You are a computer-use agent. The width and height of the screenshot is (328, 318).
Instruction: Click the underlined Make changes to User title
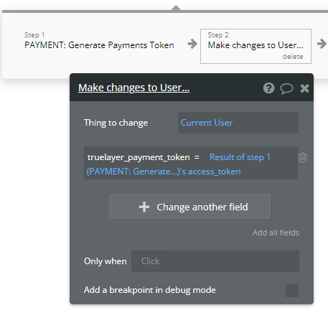(x=134, y=88)
